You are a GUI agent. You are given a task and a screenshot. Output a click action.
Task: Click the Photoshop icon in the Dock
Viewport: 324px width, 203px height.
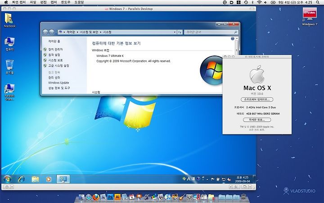110,197
